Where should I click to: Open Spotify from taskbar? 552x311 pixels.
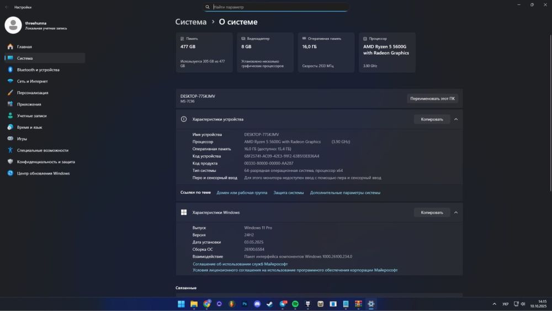coord(295,304)
